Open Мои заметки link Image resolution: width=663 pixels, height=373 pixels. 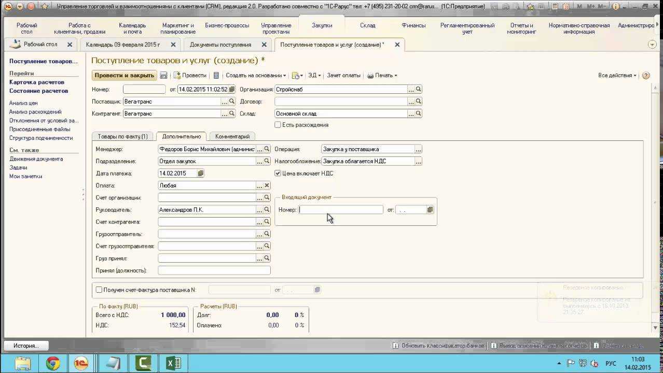[26, 176]
